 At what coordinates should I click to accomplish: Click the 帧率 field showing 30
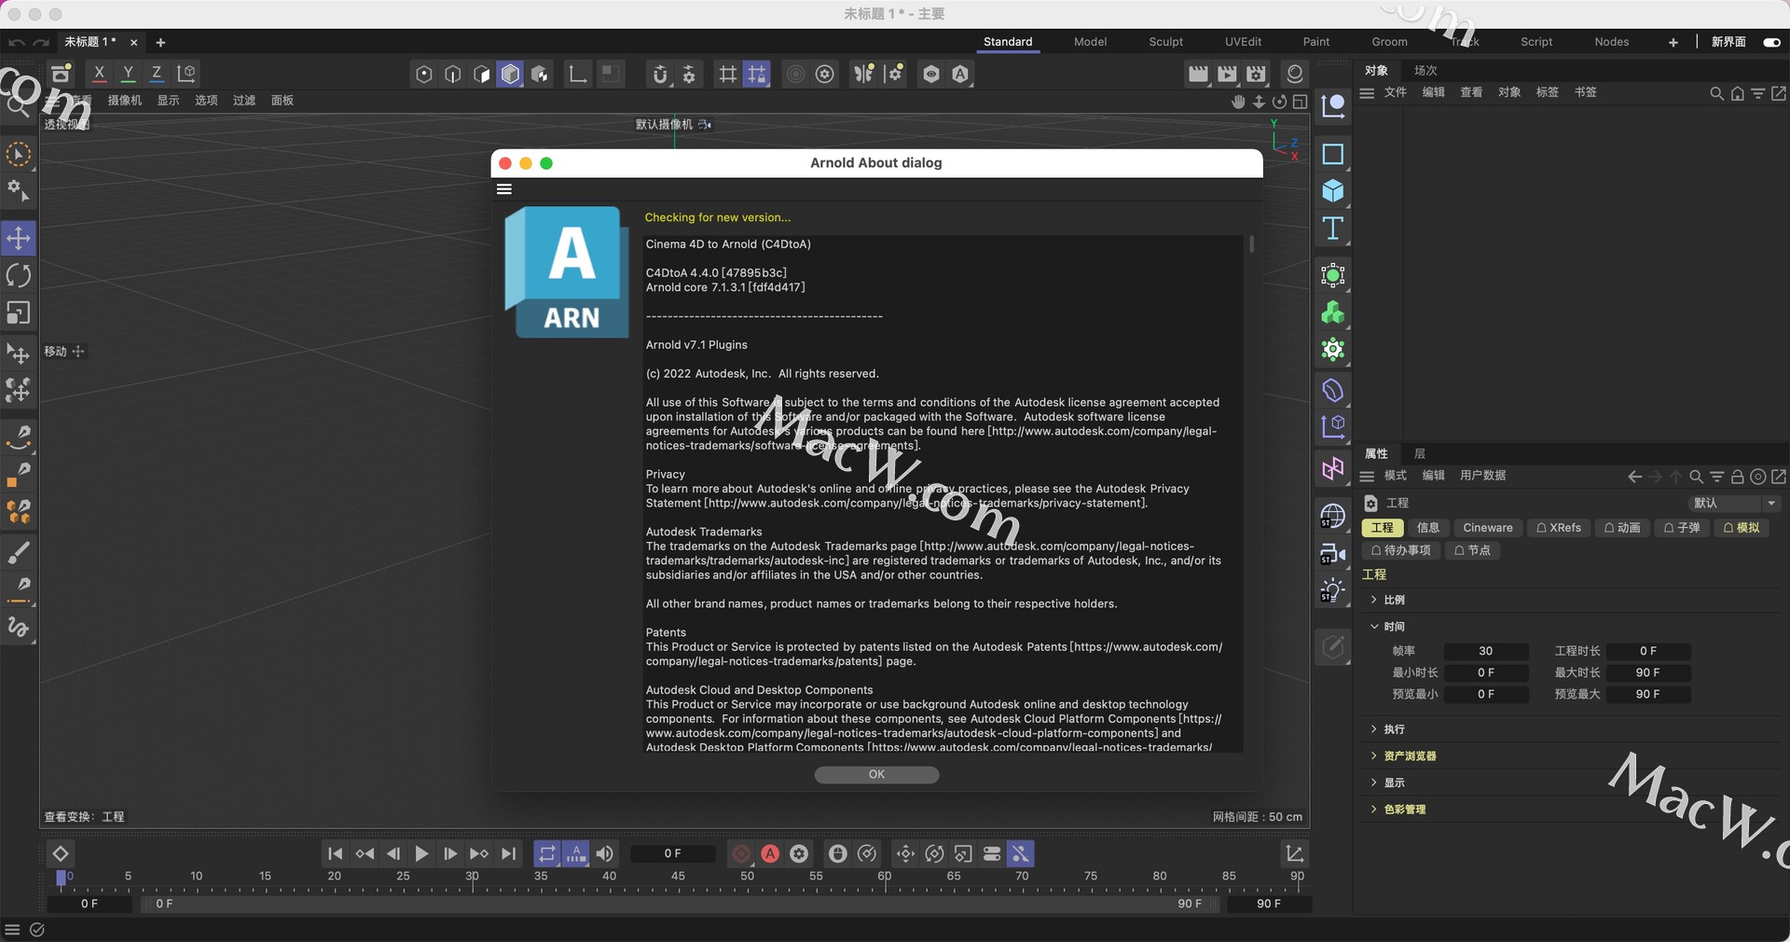click(x=1486, y=652)
